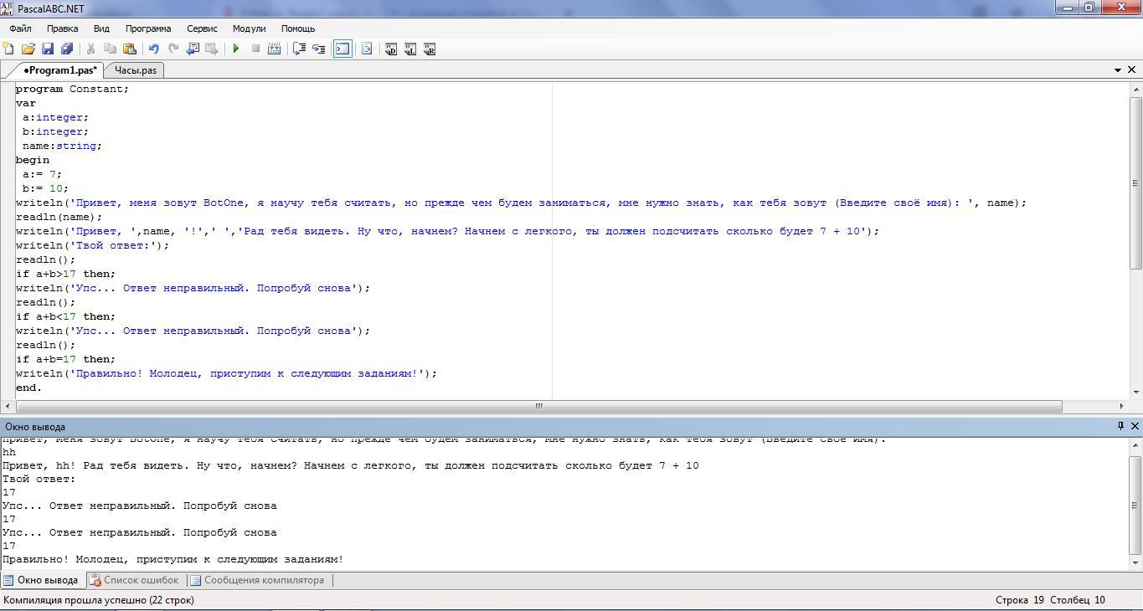Click the editor scrollbar down arrow
Viewport: 1143px width, 611px height.
pos(1135,393)
